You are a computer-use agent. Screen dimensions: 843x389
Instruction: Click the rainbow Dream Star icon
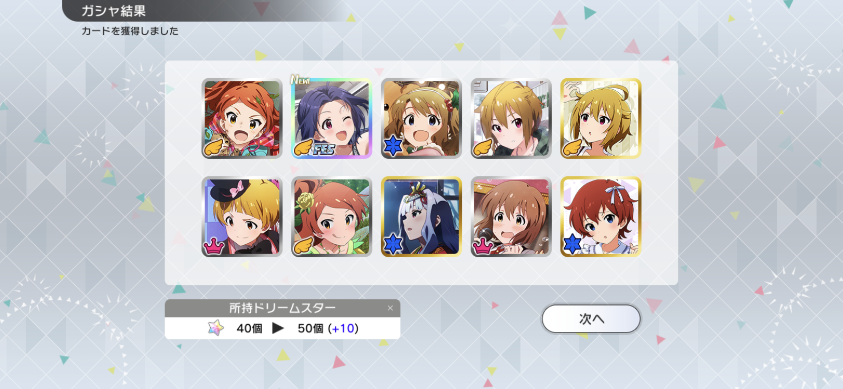(215, 328)
